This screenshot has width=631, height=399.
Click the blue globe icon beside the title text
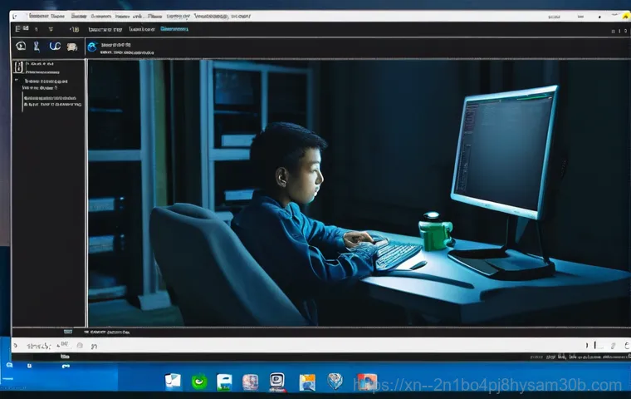click(92, 47)
